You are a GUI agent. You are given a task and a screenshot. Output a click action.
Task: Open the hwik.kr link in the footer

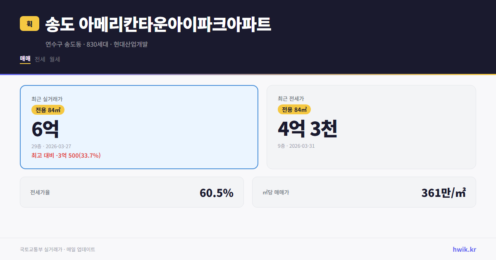tap(464, 249)
